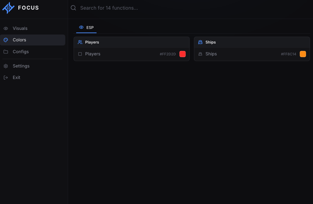313x204 pixels.
Task: Switch to the ESP tab
Action: pyautogui.click(x=86, y=28)
